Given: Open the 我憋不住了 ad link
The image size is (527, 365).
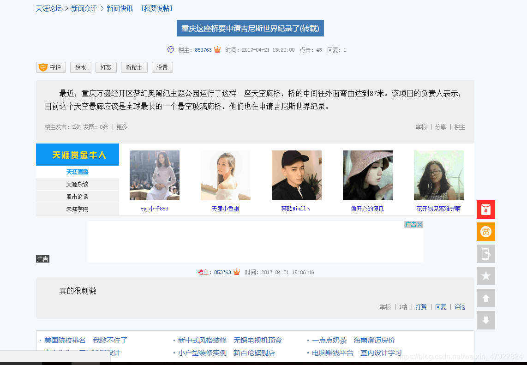Looking at the screenshot, I should tap(110, 341).
